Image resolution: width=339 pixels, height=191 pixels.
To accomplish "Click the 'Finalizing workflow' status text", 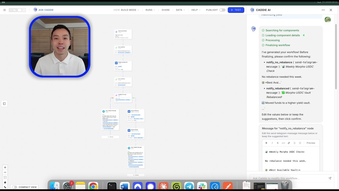I will point(278,45).
